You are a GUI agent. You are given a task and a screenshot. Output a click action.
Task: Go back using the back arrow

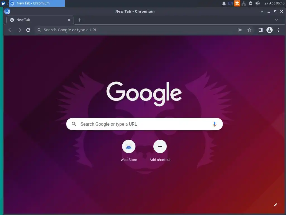coord(10,30)
